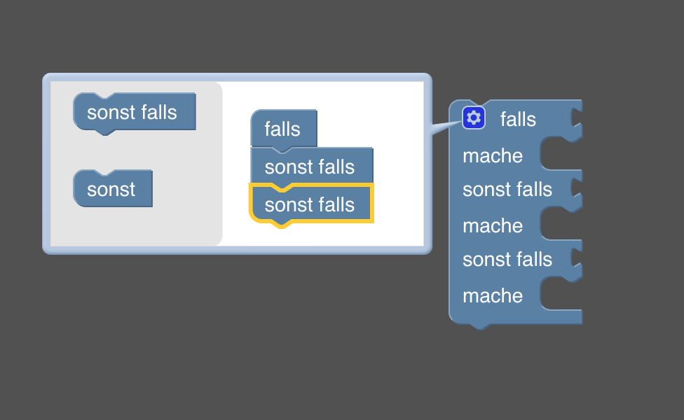Click the second "sonst falls" label on main block
This screenshot has width=684, height=420.
pos(507,260)
